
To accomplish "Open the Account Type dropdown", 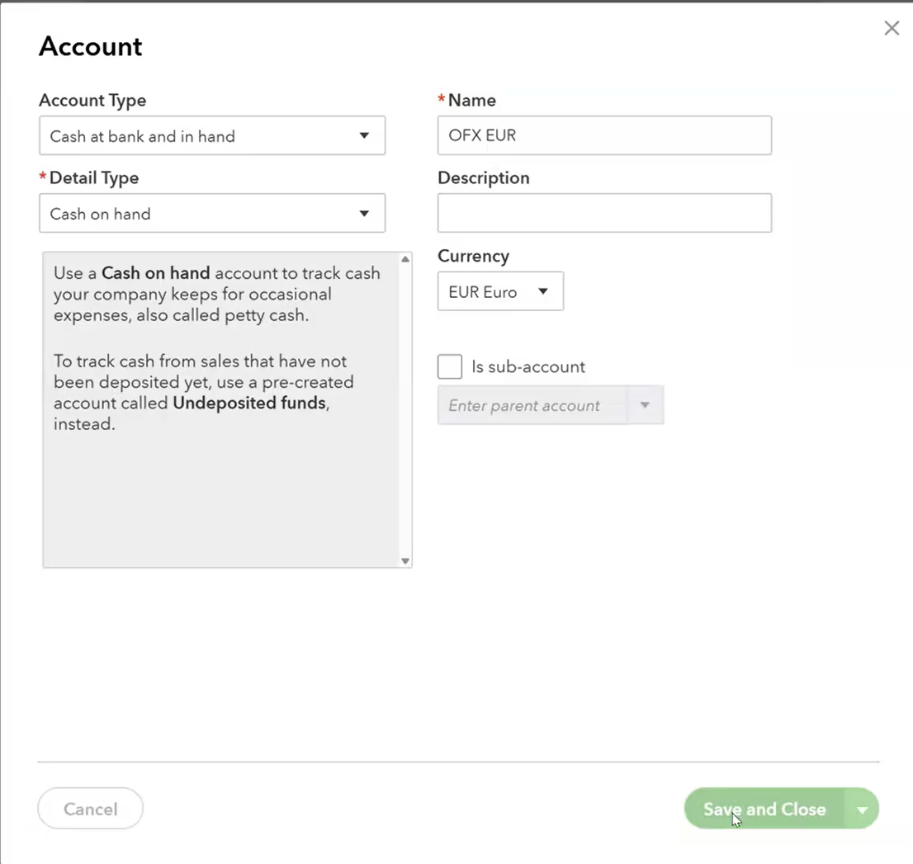I will (x=211, y=136).
